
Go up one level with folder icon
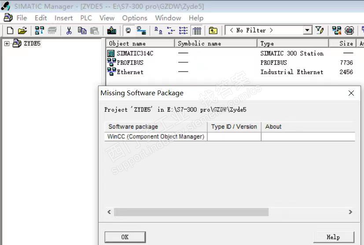pos(213,30)
